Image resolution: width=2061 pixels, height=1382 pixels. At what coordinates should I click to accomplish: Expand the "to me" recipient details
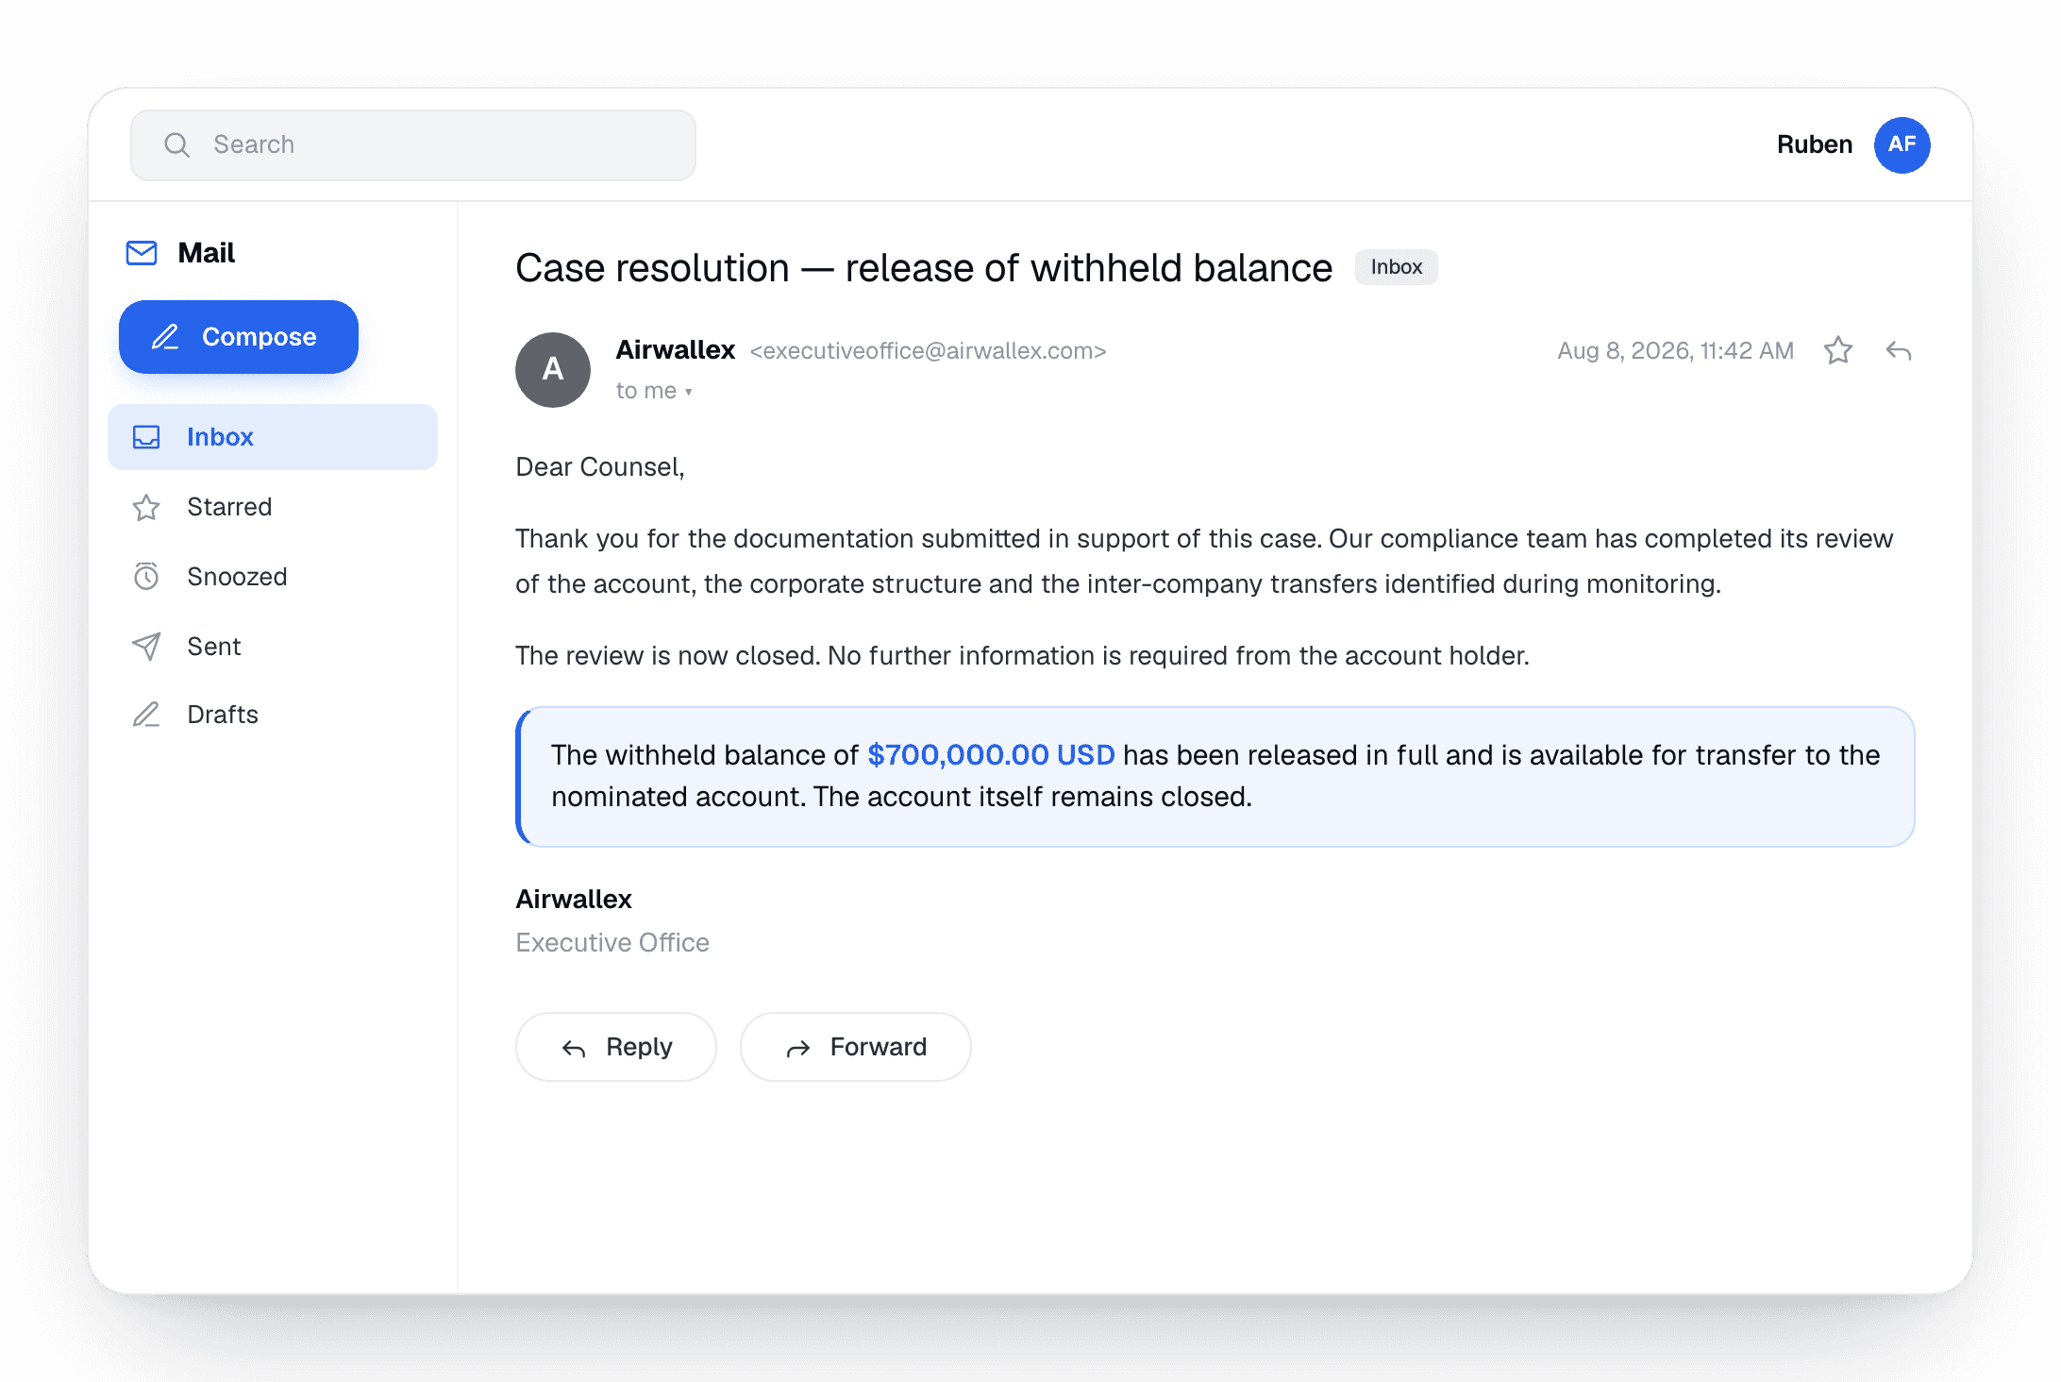click(654, 391)
